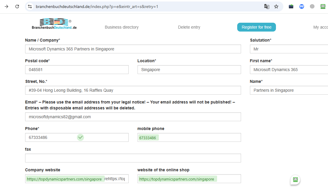Click the floating green robot icon
The height and width of the screenshot is (189, 328).
click(295, 179)
